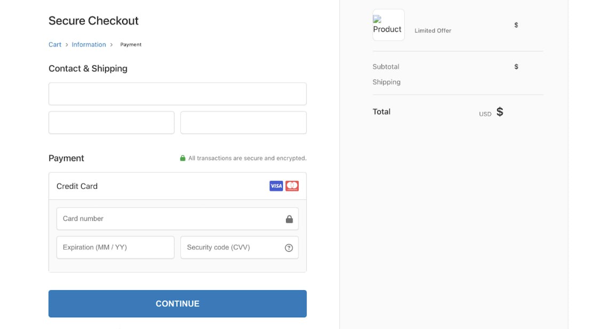
Task: Click the broken Product image thumbnail
Action: pyautogui.click(x=388, y=25)
